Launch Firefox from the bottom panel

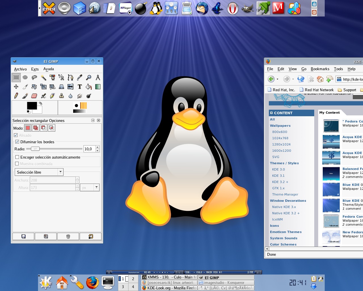92,282
